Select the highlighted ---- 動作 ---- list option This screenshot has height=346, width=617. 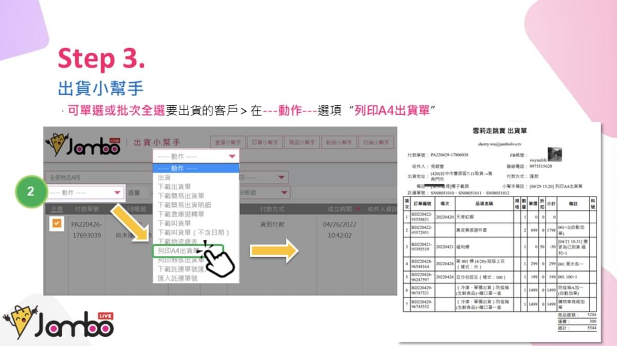pyautogui.click(x=196, y=168)
